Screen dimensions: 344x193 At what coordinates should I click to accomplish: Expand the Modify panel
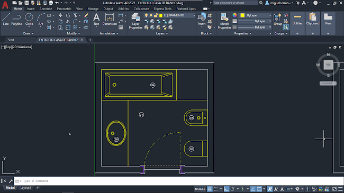coord(73,33)
